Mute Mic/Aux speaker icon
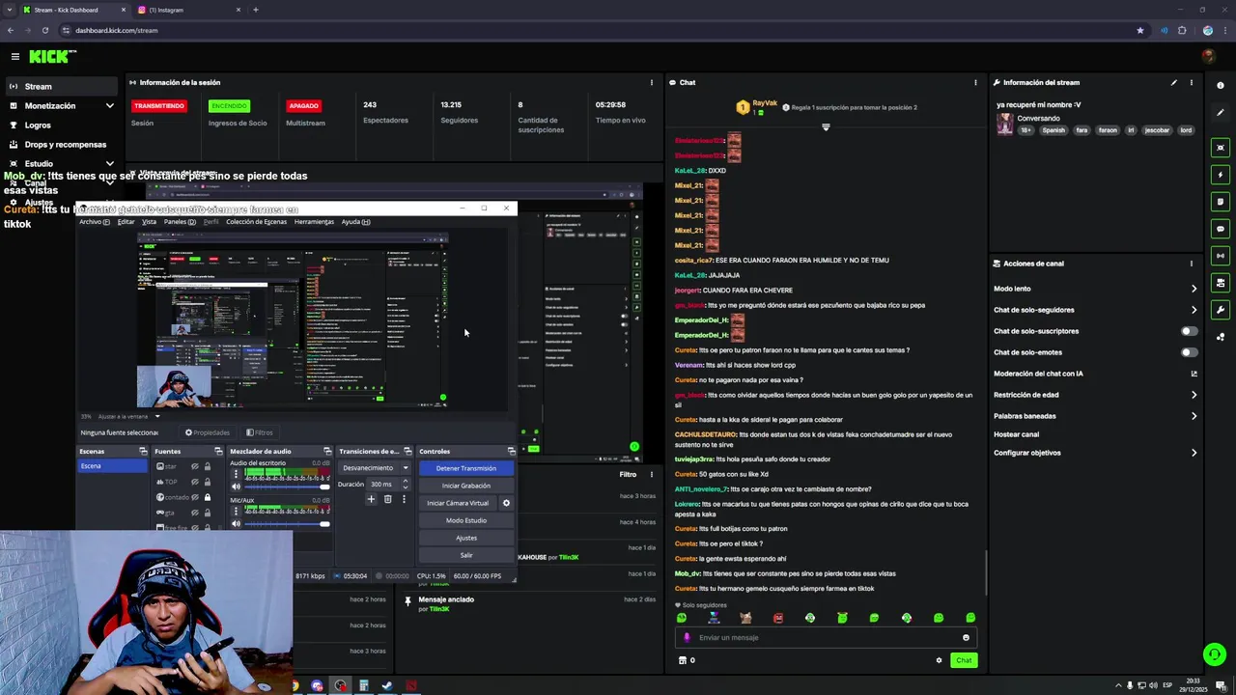Screen dimensions: 1236x695 [237, 524]
